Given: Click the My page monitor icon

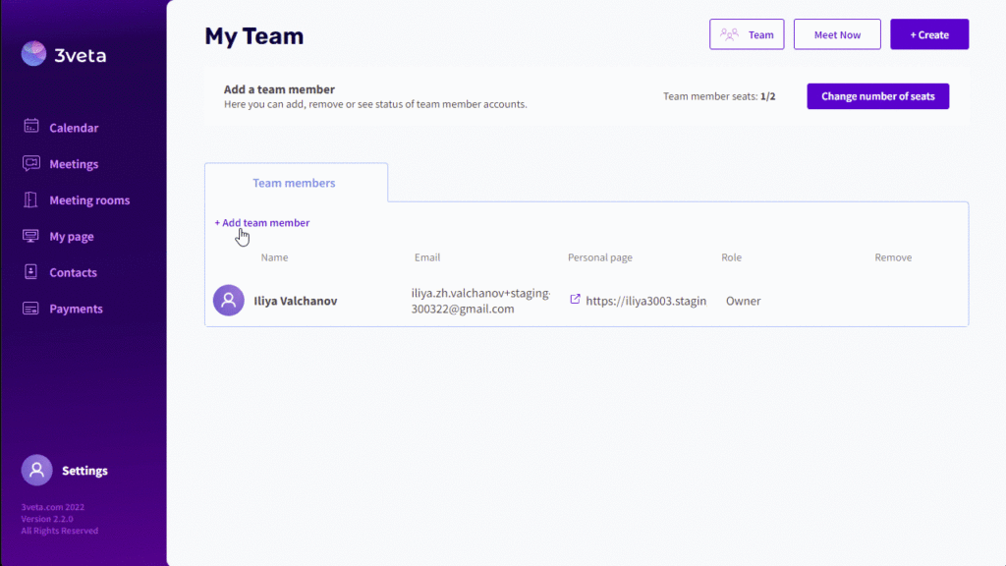Looking at the screenshot, I should click(30, 236).
